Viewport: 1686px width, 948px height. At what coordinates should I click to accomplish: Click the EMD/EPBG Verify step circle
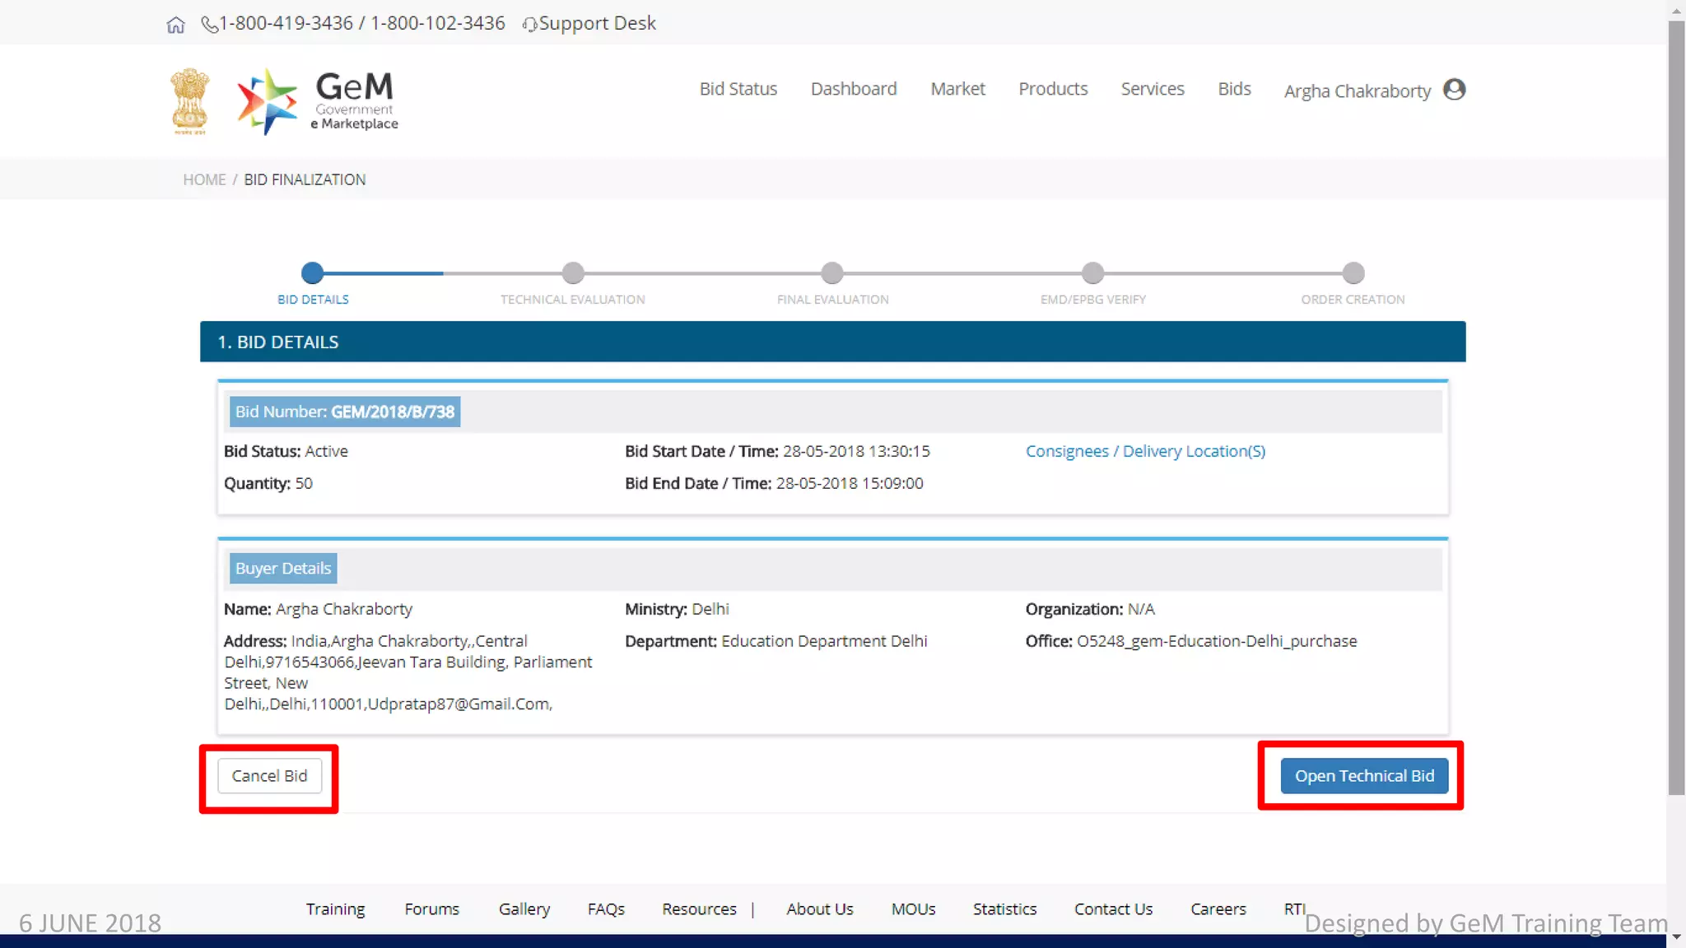click(x=1092, y=272)
